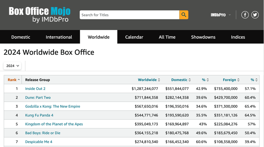Go to Box Office Mojo home logo
Screen dimensions: 264x147
click(x=39, y=15)
